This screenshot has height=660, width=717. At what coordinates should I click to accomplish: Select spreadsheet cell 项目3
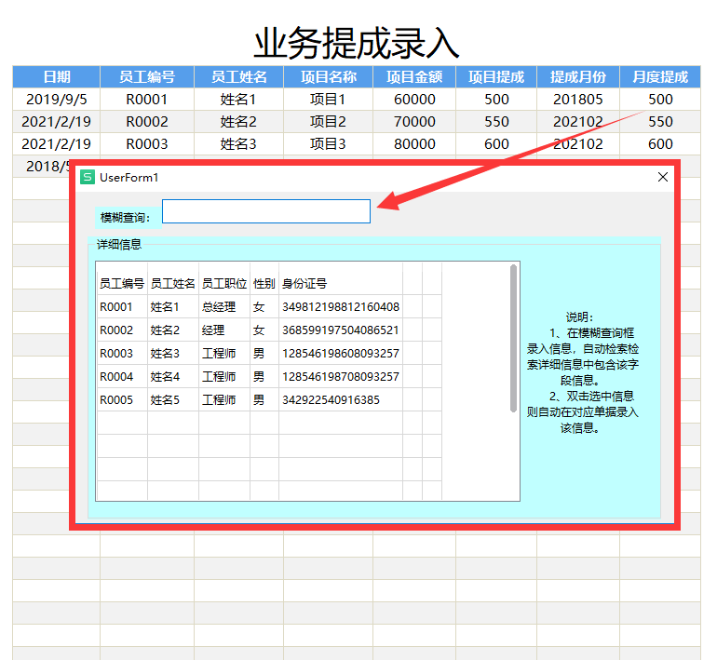point(329,144)
